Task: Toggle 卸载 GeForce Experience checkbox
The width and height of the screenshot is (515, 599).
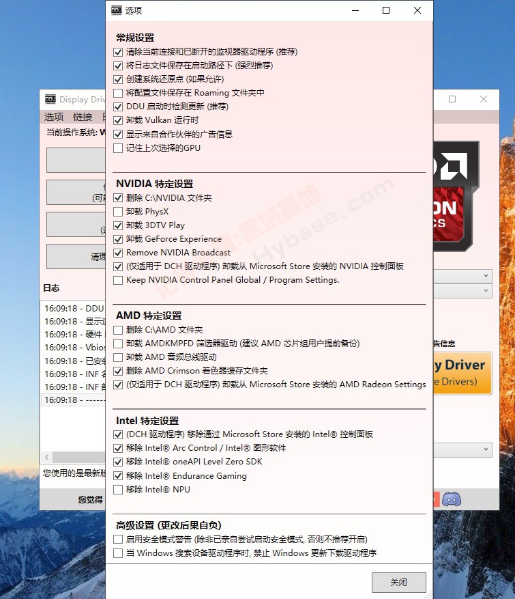Action: click(118, 239)
